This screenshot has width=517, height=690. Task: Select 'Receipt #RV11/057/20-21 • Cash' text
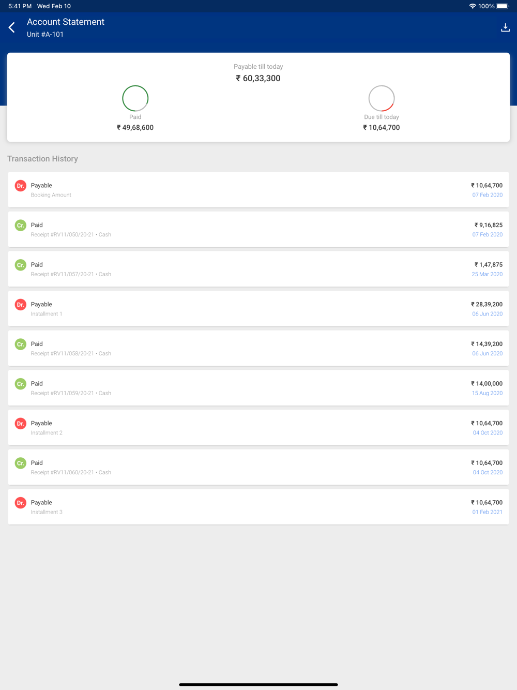click(71, 274)
